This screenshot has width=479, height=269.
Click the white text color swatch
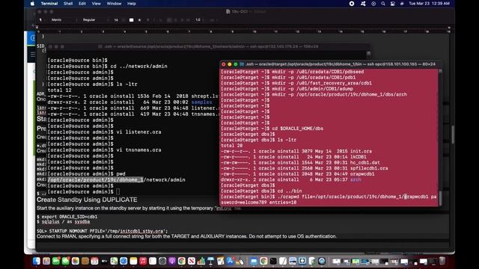(x=132, y=20)
